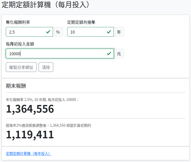The height and width of the screenshot is (162, 191).
Task: Click the 元 unit badge beside the amount field
Action: point(119,54)
